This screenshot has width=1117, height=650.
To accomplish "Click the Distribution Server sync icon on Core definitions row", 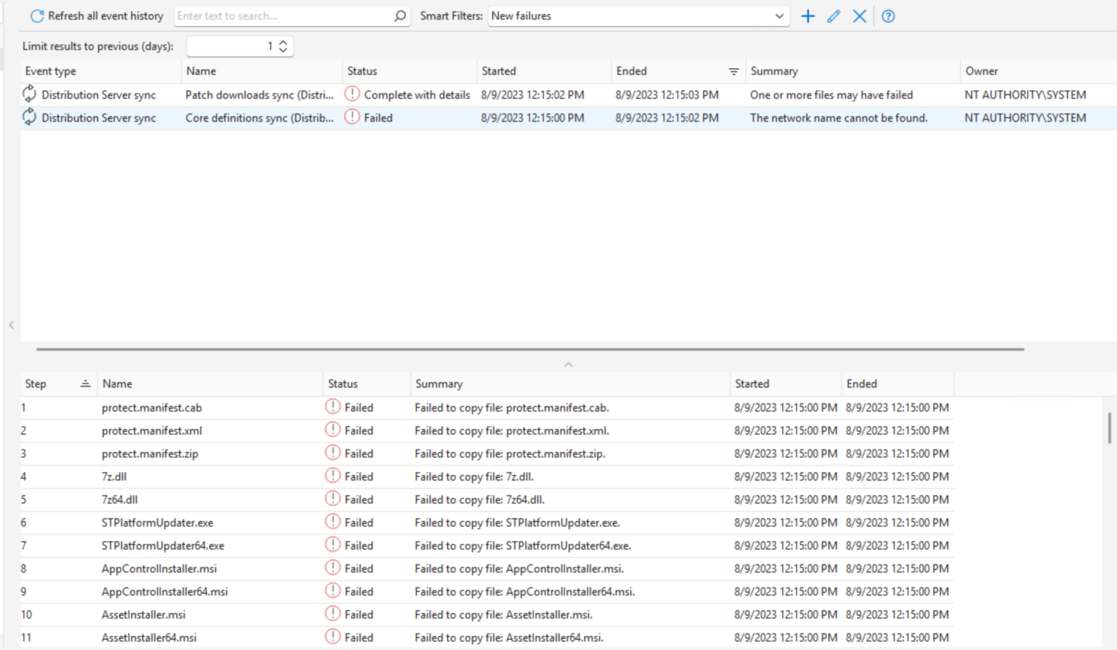I will point(29,117).
